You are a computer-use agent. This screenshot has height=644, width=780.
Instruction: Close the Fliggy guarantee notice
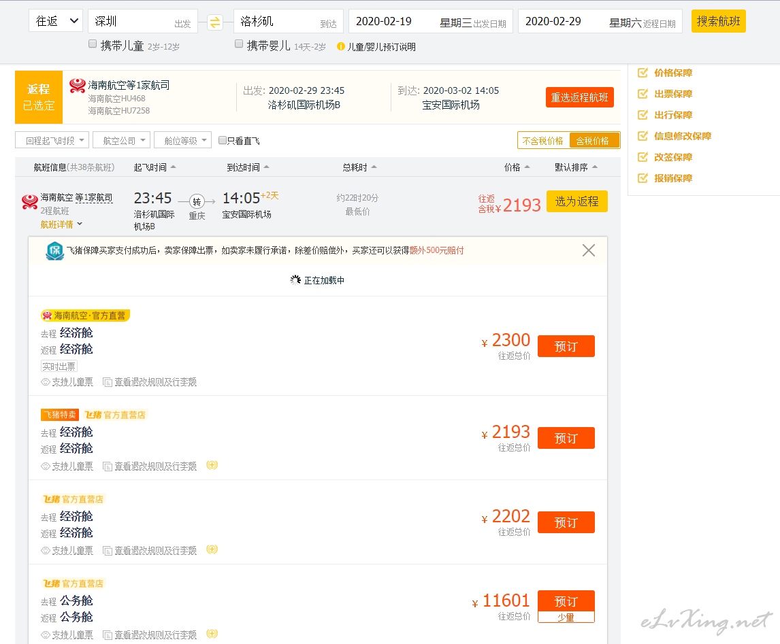point(589,250)
